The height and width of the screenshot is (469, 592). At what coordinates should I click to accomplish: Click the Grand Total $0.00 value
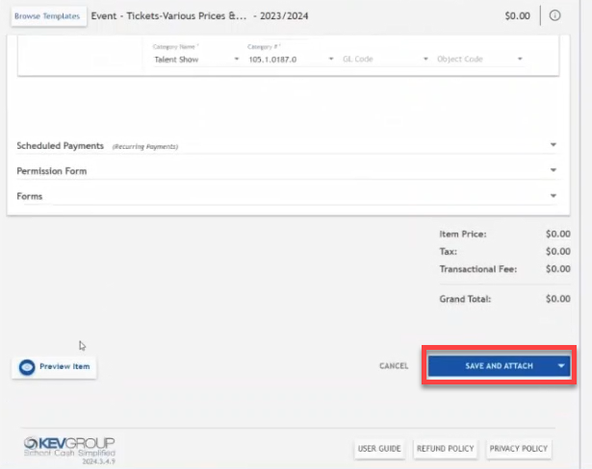click(558, 299)
